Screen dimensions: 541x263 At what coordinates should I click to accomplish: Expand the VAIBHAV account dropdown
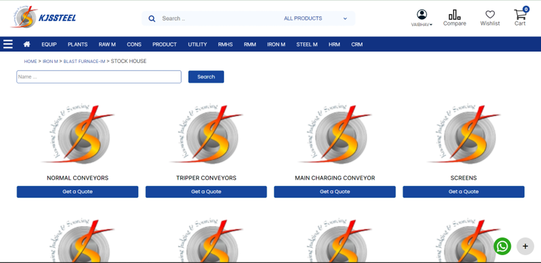(422, 25)
